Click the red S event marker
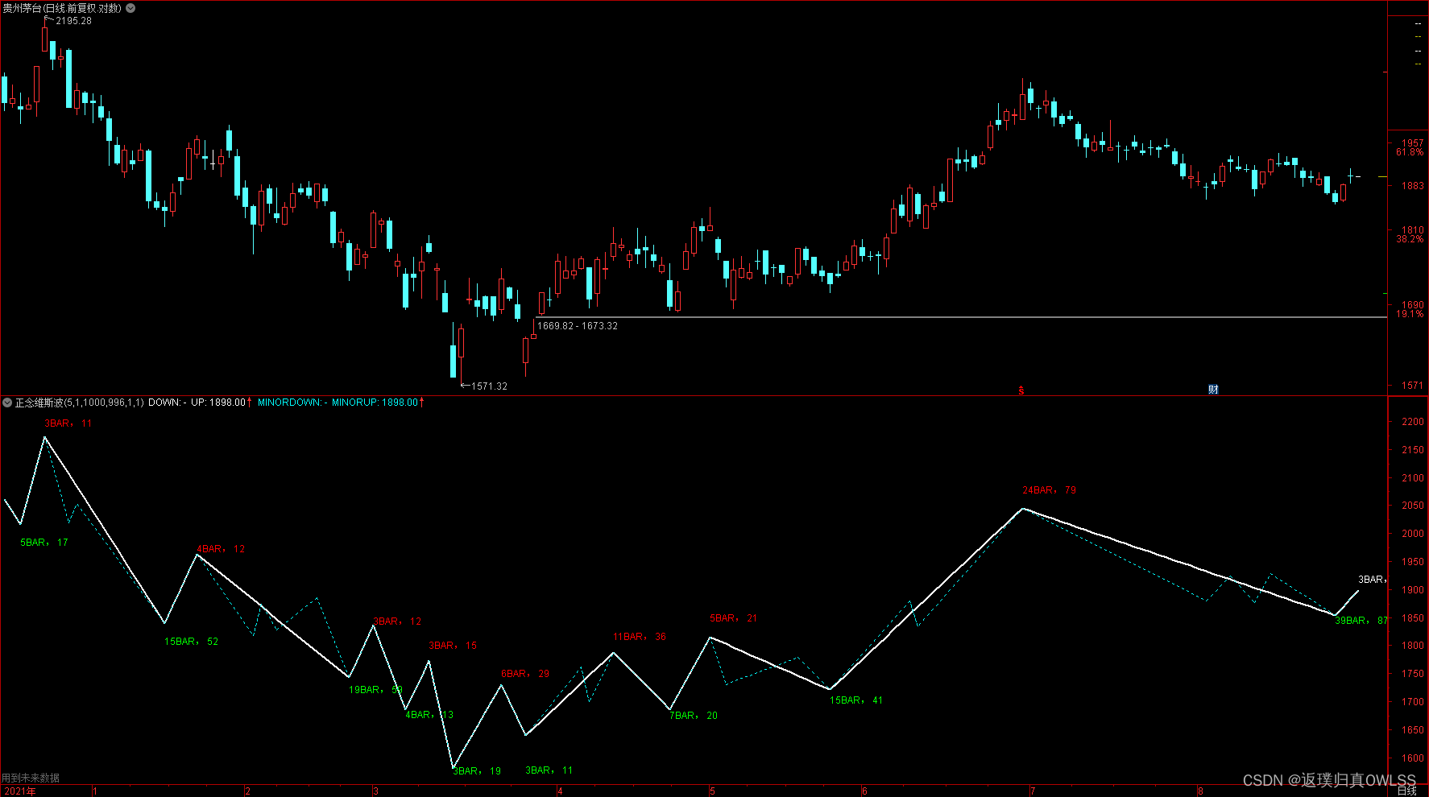The width and height of the screenshot is (1429, 797). [1021, 390]
